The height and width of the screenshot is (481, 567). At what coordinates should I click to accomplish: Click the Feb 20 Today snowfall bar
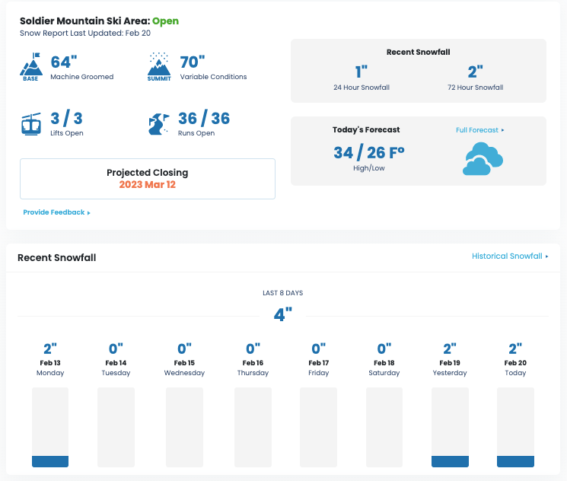tap(515, 427)
